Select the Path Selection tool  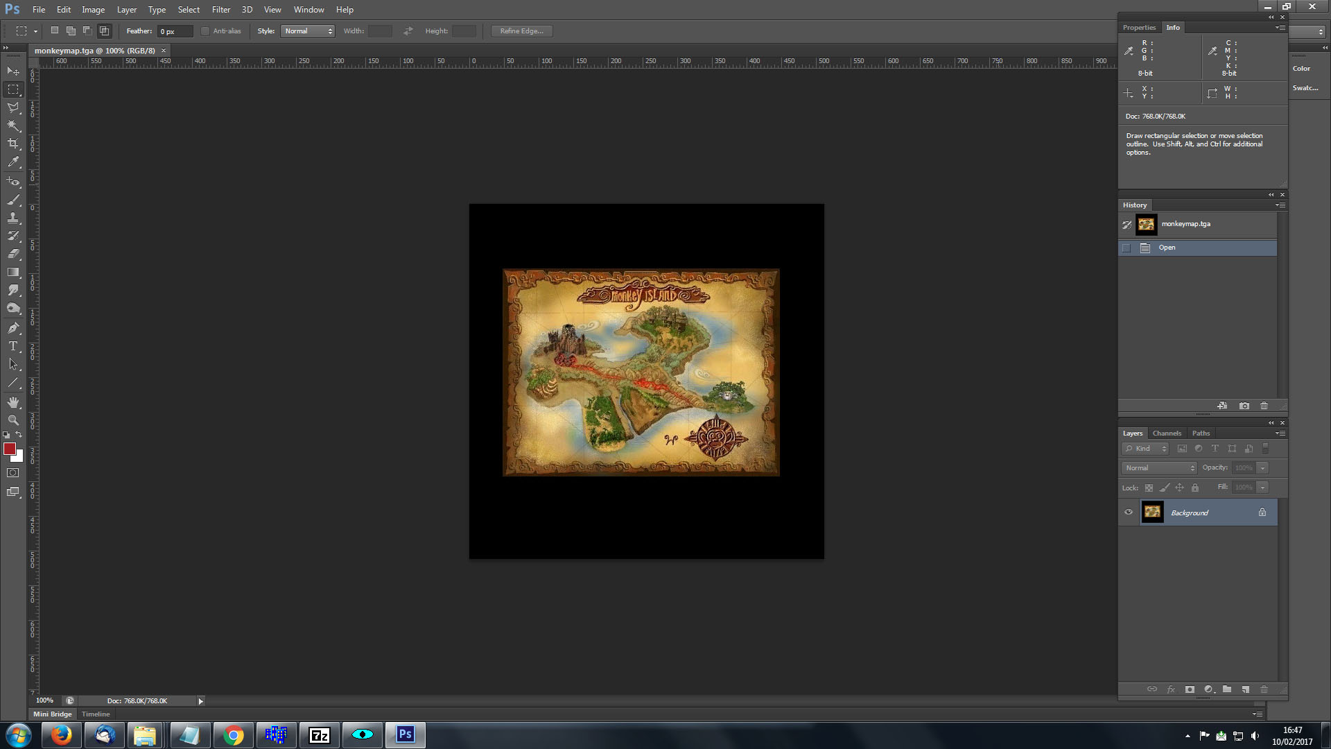click(x=13, y=364)
